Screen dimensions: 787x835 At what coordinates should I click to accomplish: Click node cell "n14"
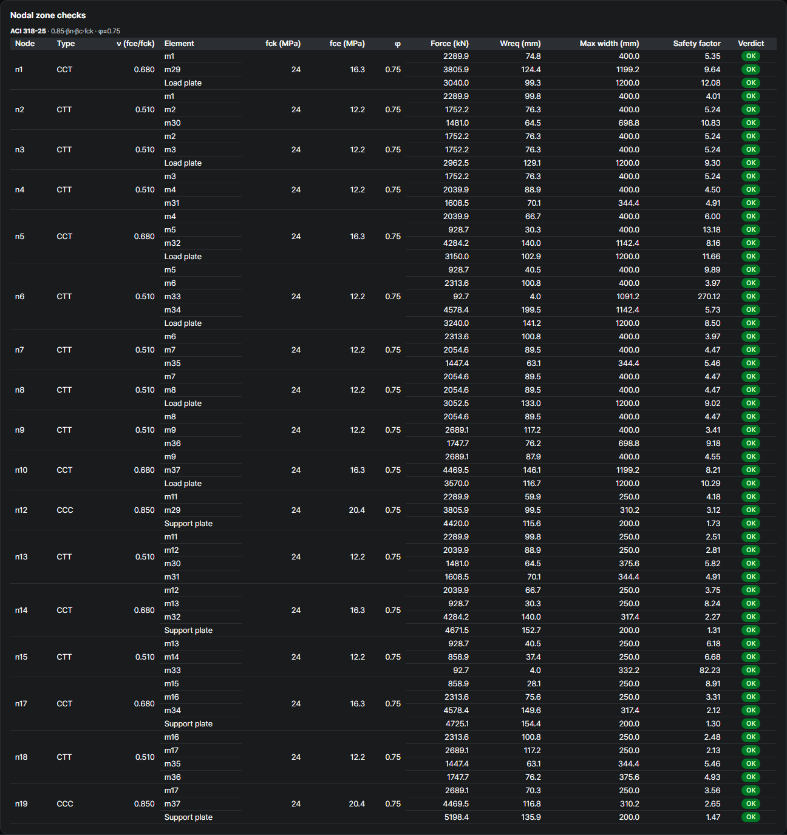click(x=21, y=610)
